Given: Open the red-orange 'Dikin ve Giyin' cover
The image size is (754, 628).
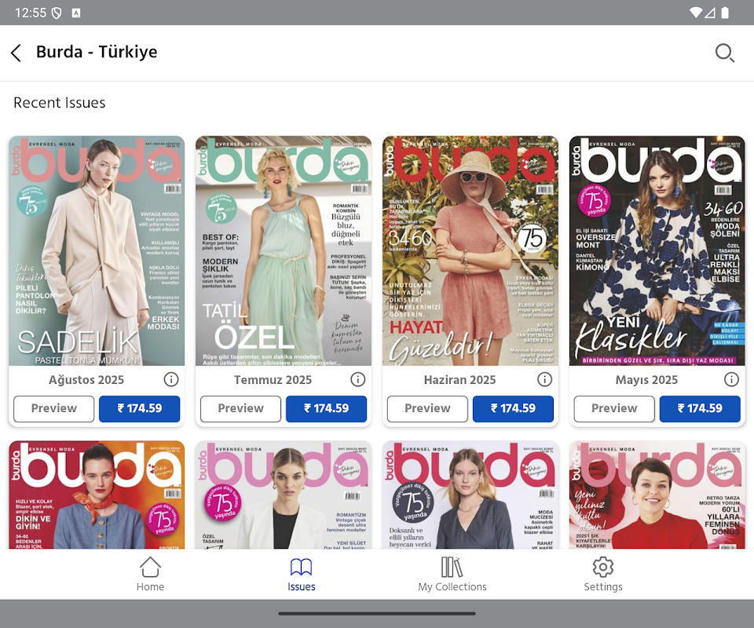Looking at the screenshot, I should coord(97,495).
